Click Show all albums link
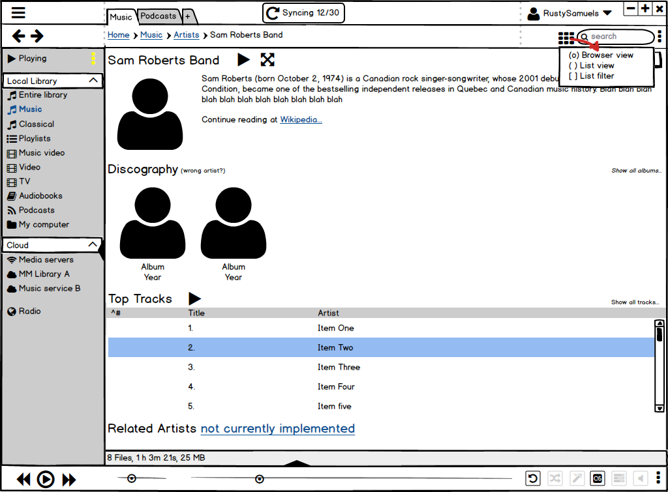The height and width of the screenshot is (492, 668). point(636,171)
